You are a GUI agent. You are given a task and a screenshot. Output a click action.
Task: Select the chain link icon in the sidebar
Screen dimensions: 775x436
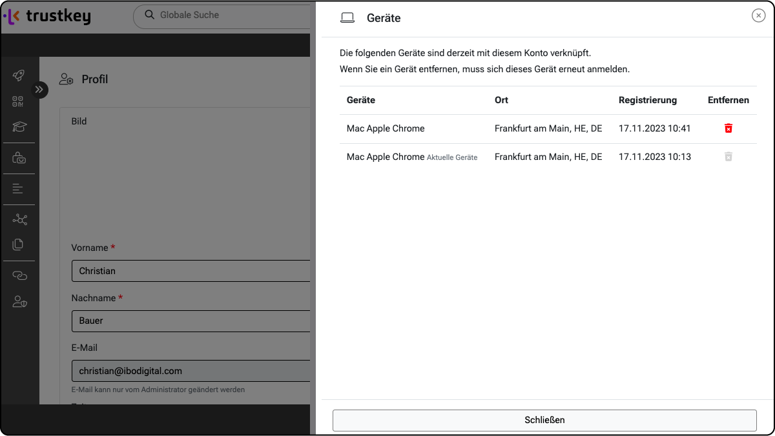coord(19,275)
